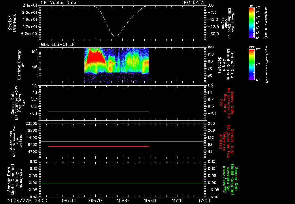
Task: Click the '206' telemetry axis value
Action: 211,131
